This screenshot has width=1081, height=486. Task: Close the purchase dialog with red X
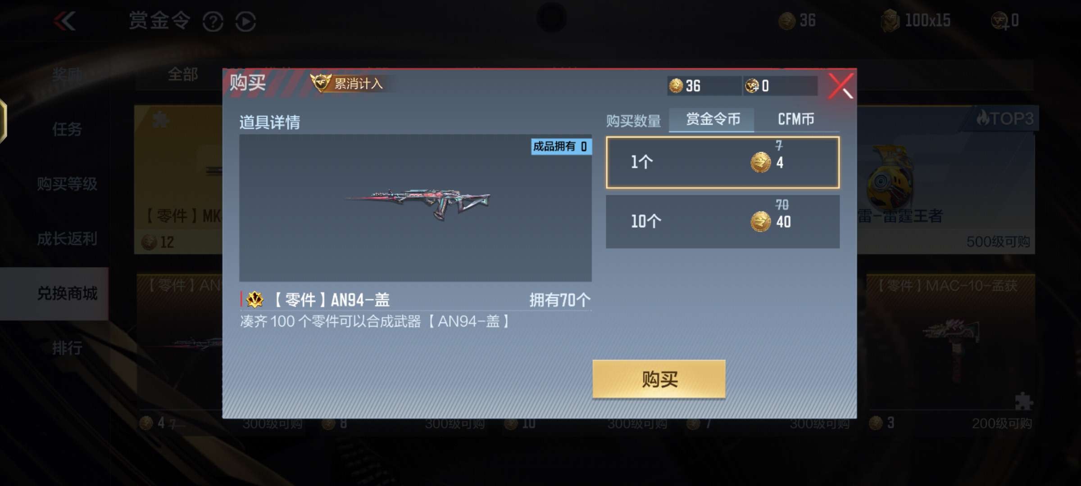click(x=840, y=86)
